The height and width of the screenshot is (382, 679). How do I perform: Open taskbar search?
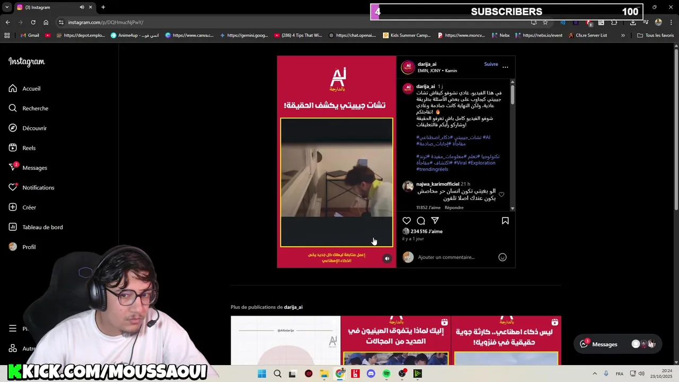tap(277, 374)
